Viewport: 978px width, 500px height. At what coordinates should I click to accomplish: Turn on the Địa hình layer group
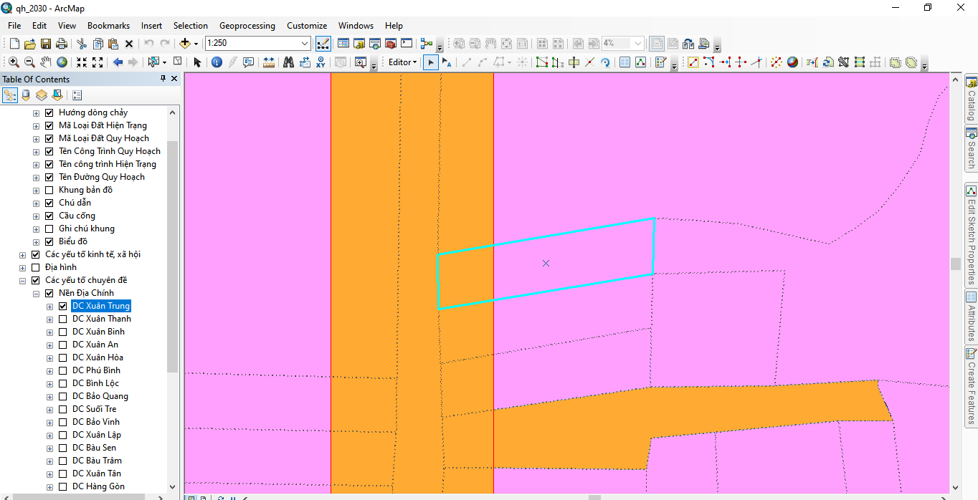(36, 267)
